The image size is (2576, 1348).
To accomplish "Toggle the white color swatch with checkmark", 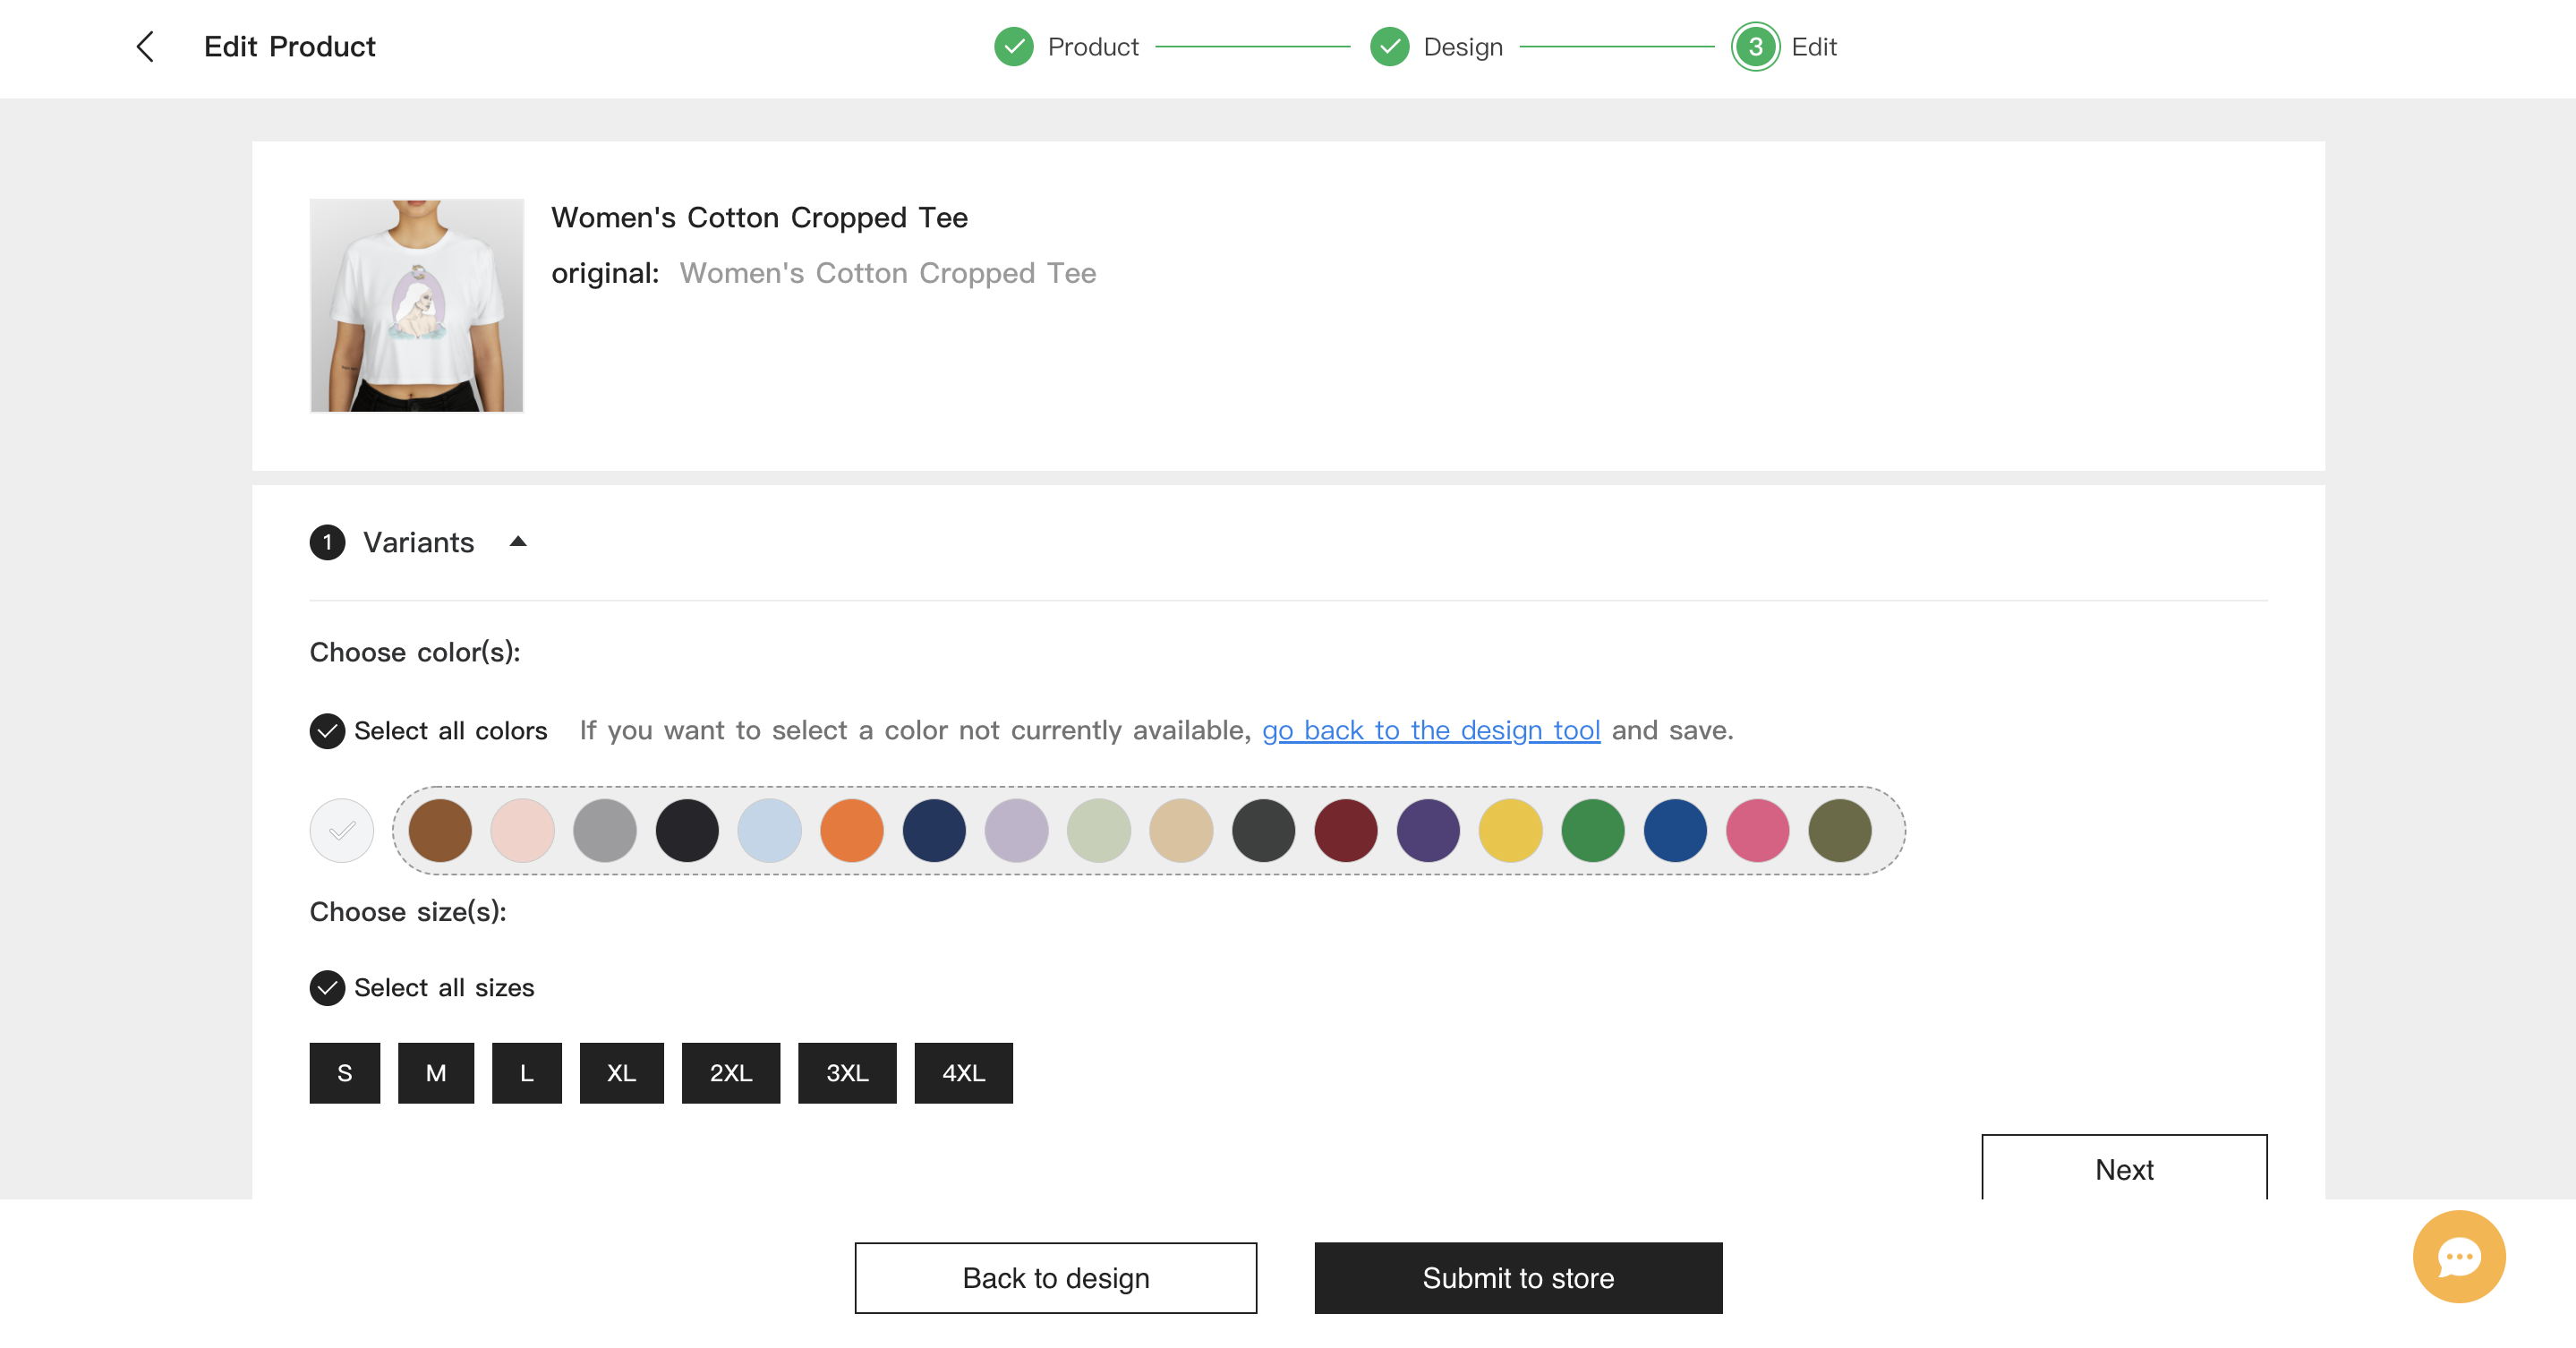I will click(342, 830).
